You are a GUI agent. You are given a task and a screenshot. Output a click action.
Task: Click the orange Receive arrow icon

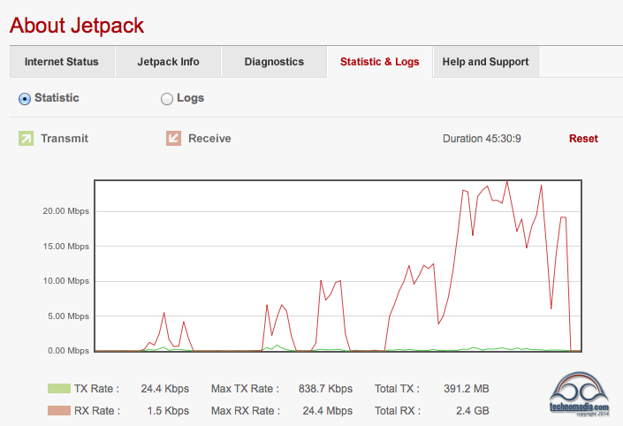click(173, 138)
